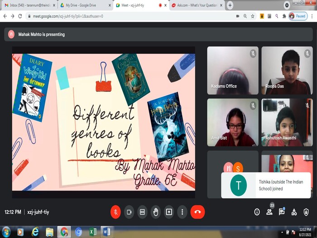Close the My Drive tab
317x238 pixels.
(110, 5)
